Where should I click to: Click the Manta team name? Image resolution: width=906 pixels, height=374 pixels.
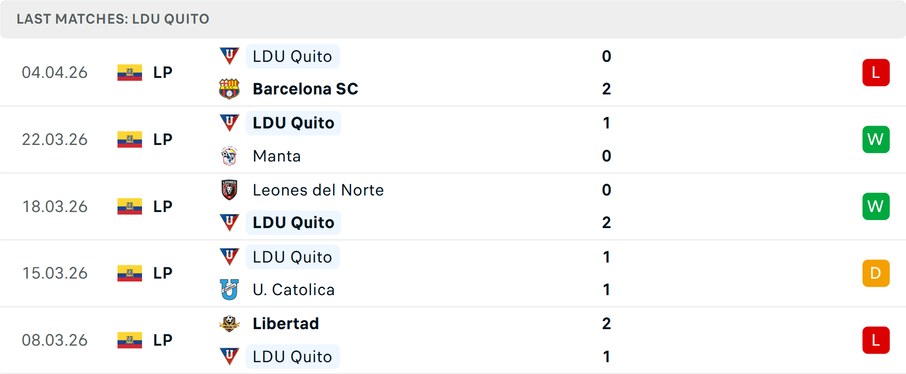[x=277, y=156]
